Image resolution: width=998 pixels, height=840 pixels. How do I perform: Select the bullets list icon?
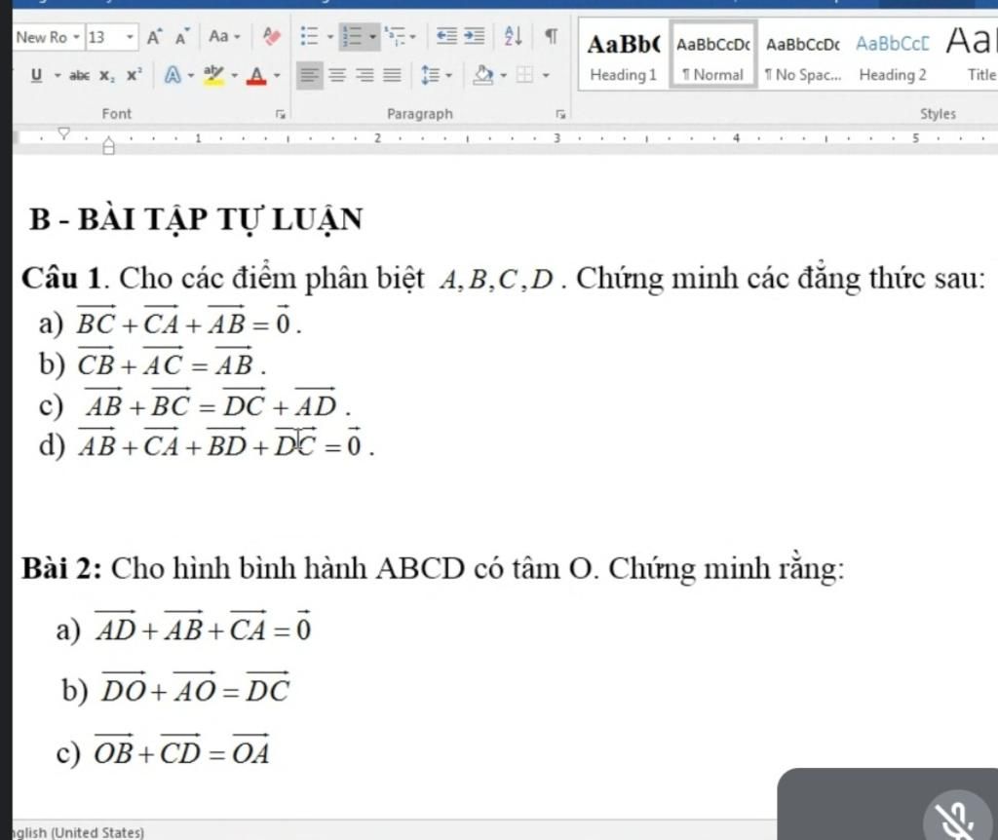310,35
